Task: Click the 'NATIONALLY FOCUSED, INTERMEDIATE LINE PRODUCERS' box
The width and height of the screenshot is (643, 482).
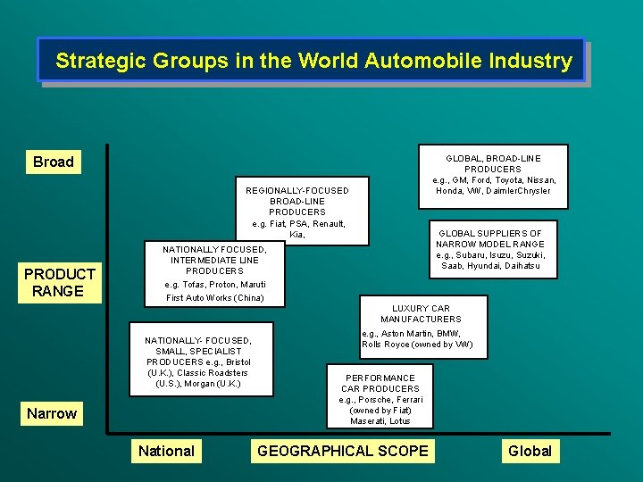Action: point(214,274)
